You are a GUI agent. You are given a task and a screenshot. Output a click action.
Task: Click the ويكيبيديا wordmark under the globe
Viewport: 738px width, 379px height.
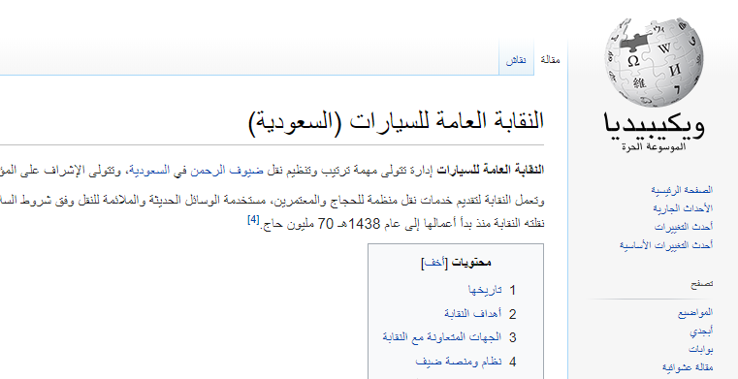coord(654,125)
